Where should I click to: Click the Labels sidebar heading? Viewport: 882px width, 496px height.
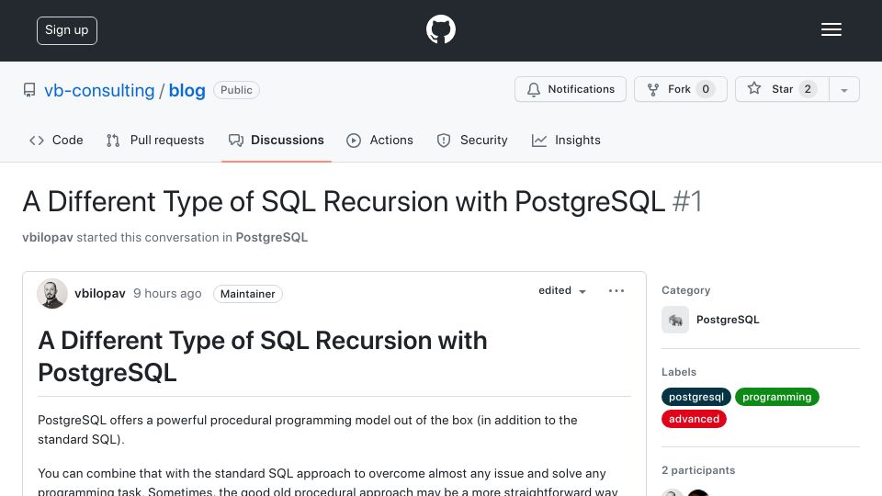[679, 372]
